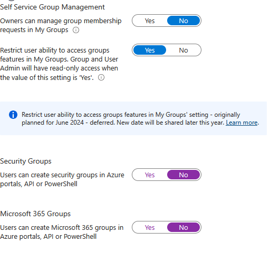Select No for owners managing membership requests
Viewport: 280px width, 253px height.
(184, 21)
